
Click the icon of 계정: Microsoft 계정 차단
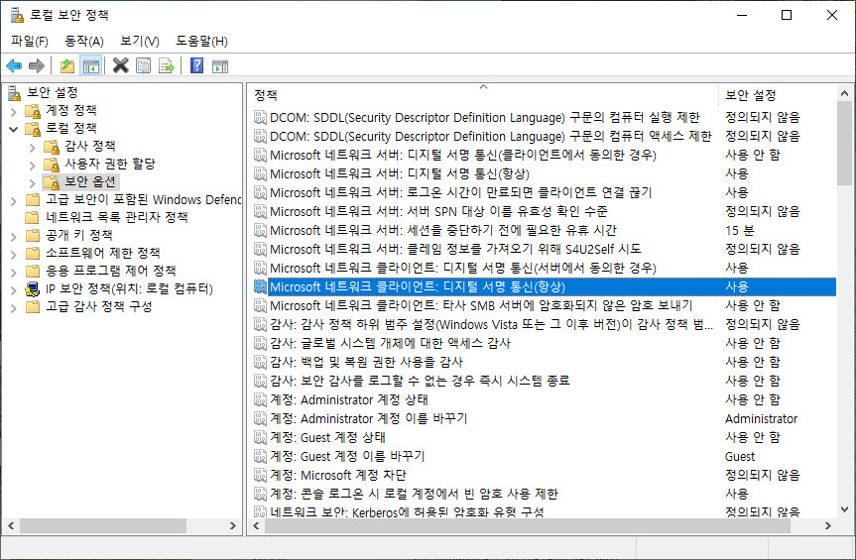point(261,475)
